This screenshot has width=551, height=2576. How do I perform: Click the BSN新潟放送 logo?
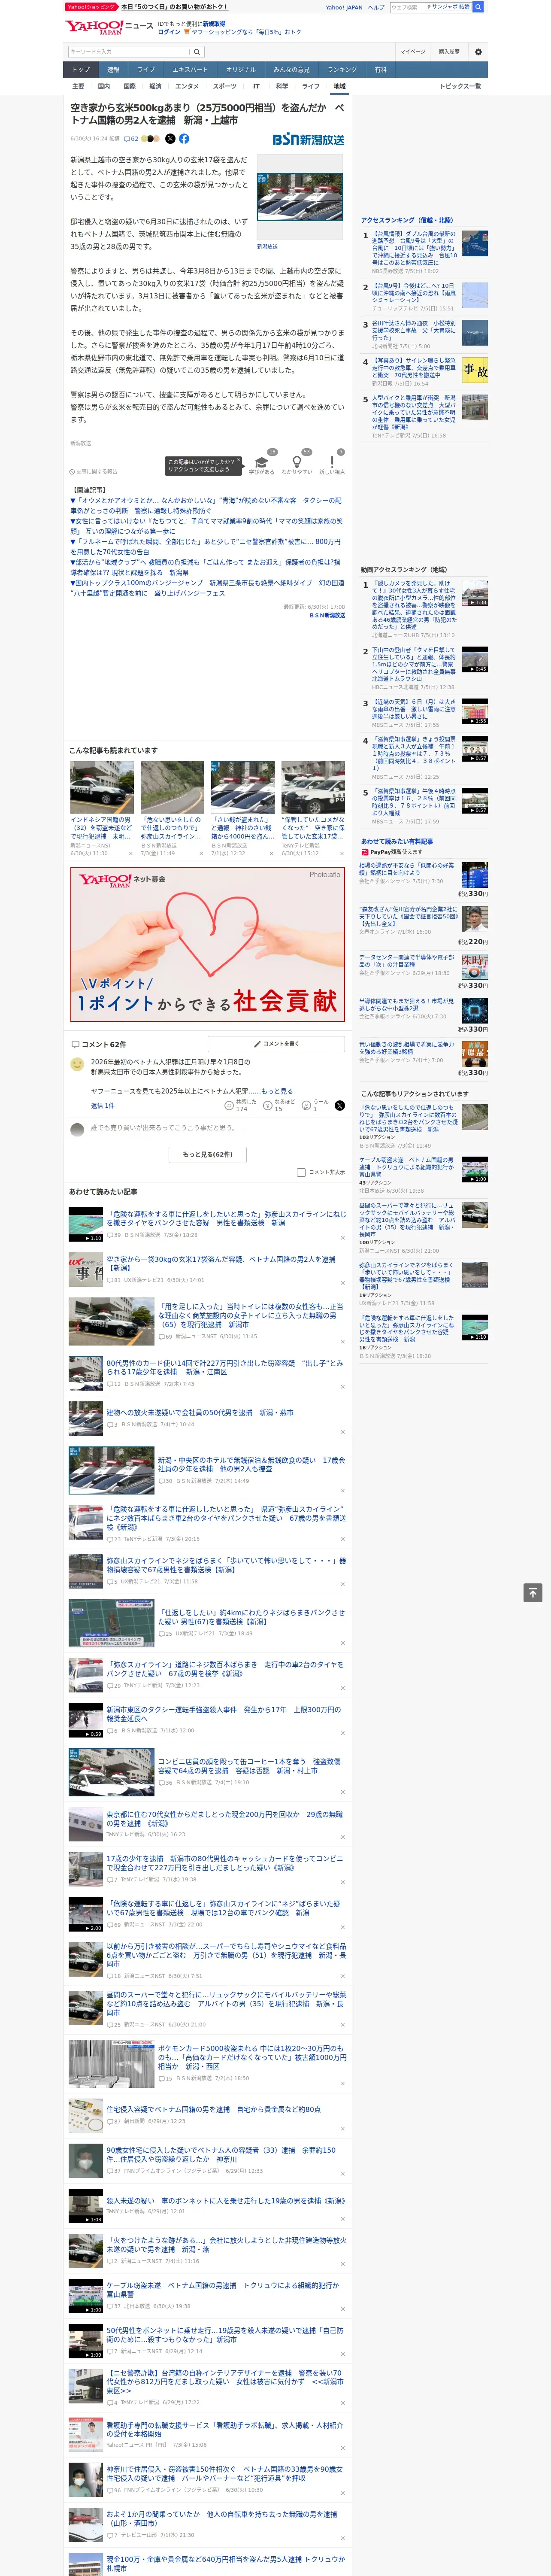(308, 139)
